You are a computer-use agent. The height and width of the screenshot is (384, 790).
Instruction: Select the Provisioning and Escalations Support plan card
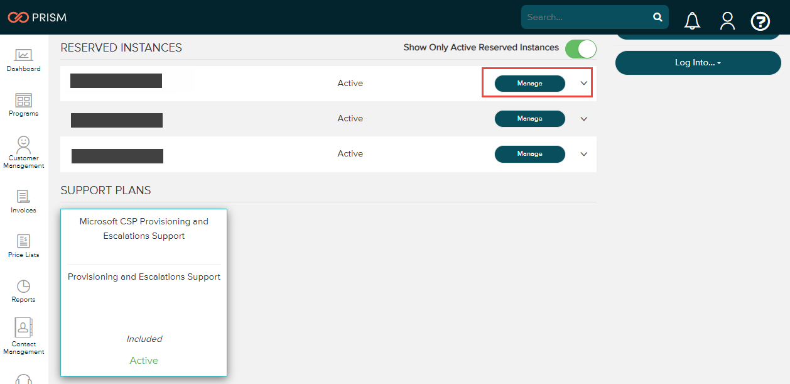(x=144, y=292)
